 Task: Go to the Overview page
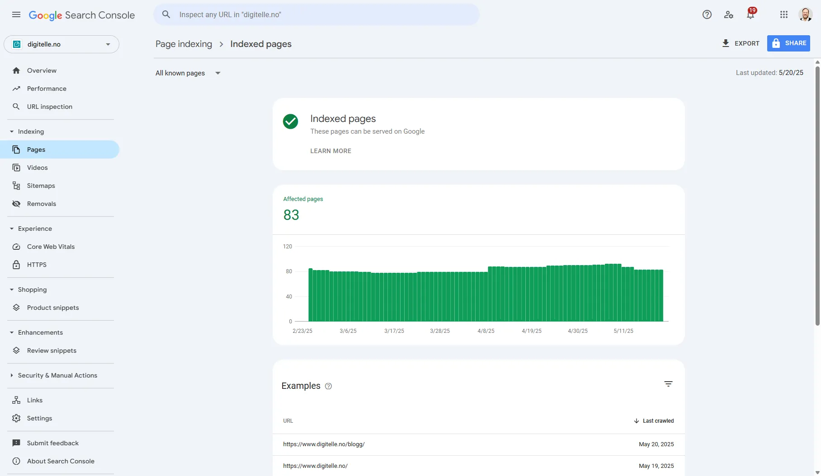[42, 70]
